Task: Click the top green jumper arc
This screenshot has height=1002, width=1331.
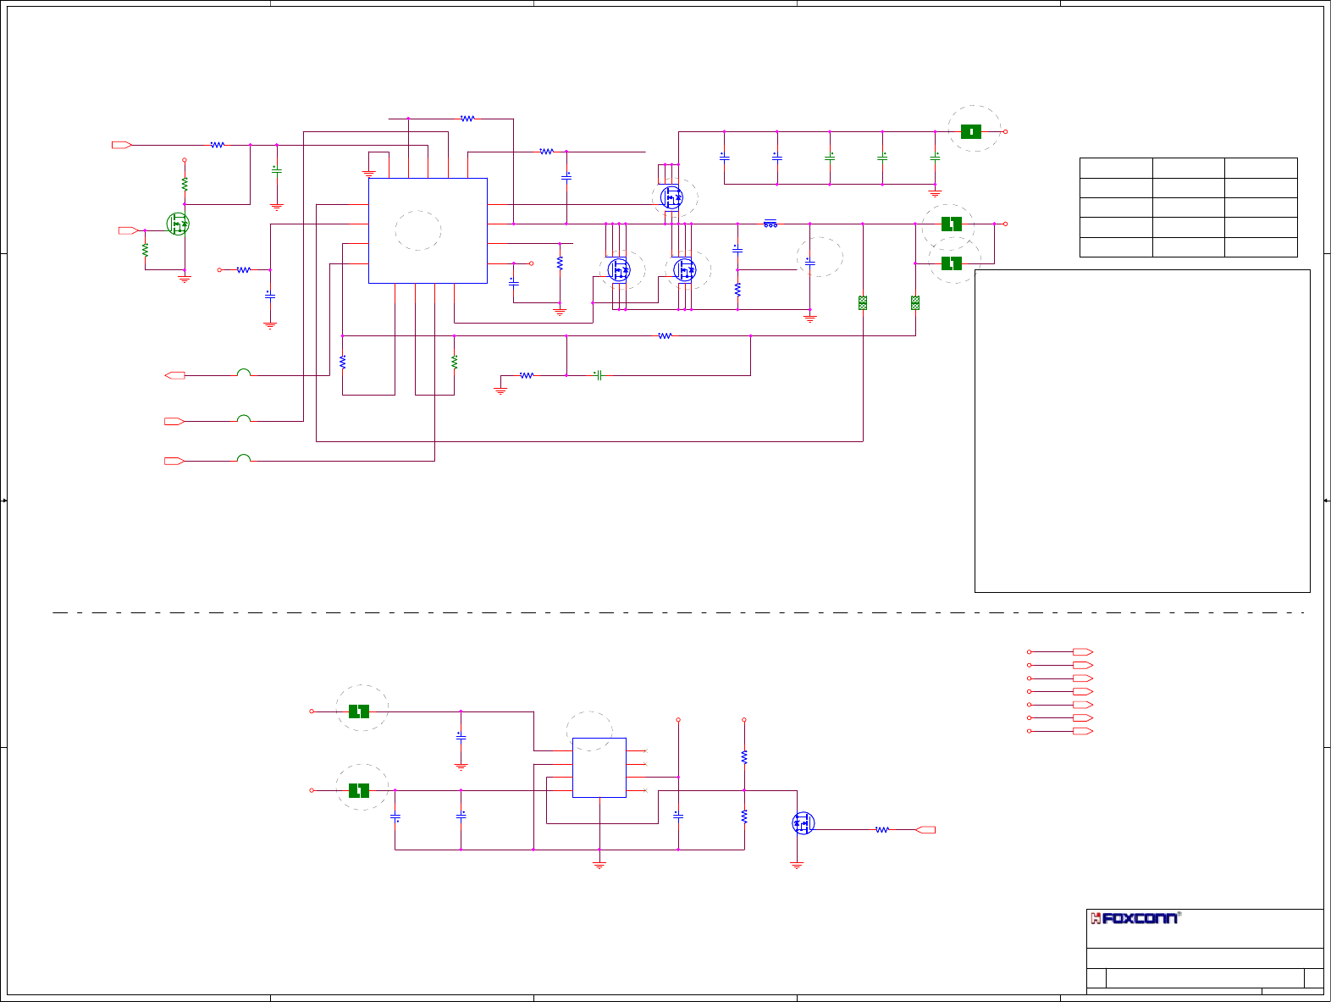Action: 244,372
